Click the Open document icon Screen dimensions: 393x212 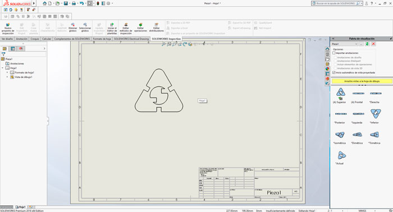58,3
